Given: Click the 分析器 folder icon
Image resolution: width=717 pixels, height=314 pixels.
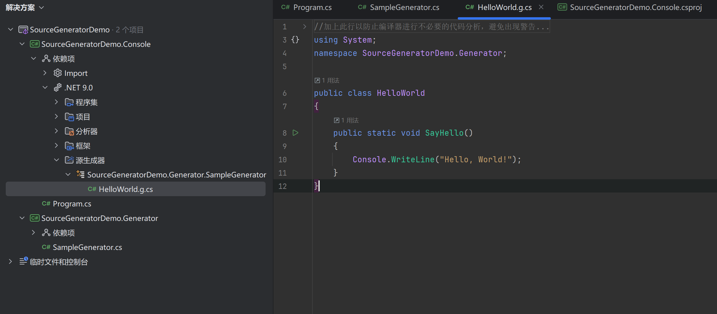Looking at the screenshot, I should (x=69, y=131).
